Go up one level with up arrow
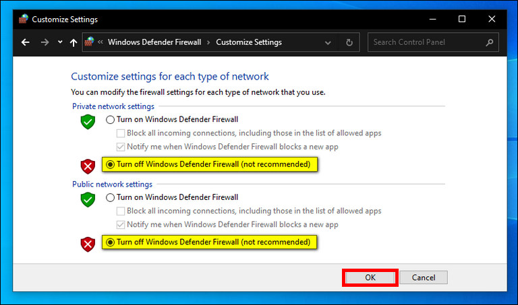The width and height of the screenshot is (518, 305). pyautogui.click(x=74, y=42)
